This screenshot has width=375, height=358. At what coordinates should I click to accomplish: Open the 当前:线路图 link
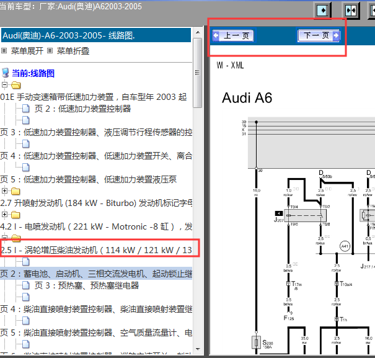coord(33,73)
